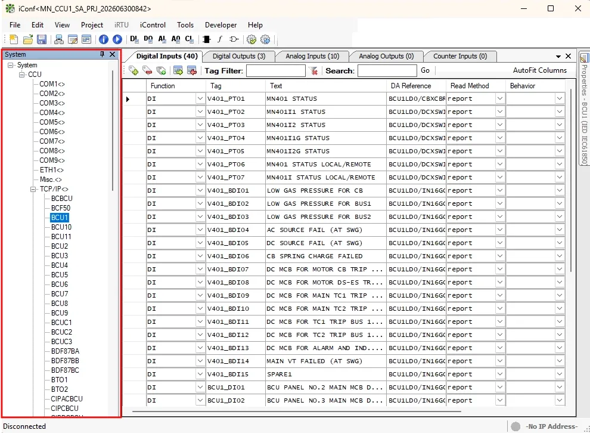Click the DI toolbar icon
Screen dimensions: 590x433
pos(134,39)
